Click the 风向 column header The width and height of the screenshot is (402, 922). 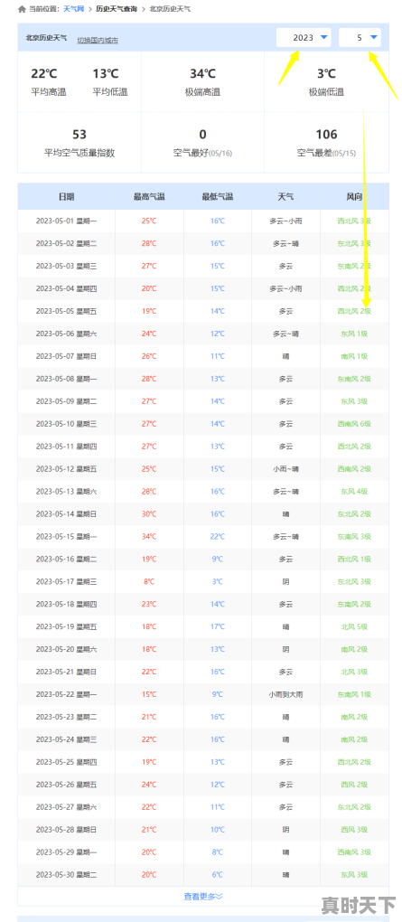[x=354, y=196]
